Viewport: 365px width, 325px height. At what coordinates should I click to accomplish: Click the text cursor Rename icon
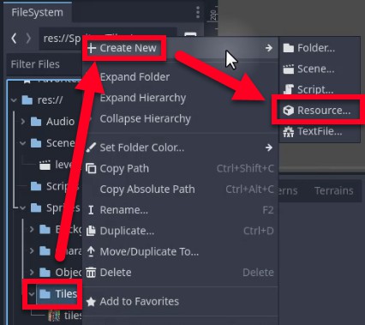pos(91,210)
